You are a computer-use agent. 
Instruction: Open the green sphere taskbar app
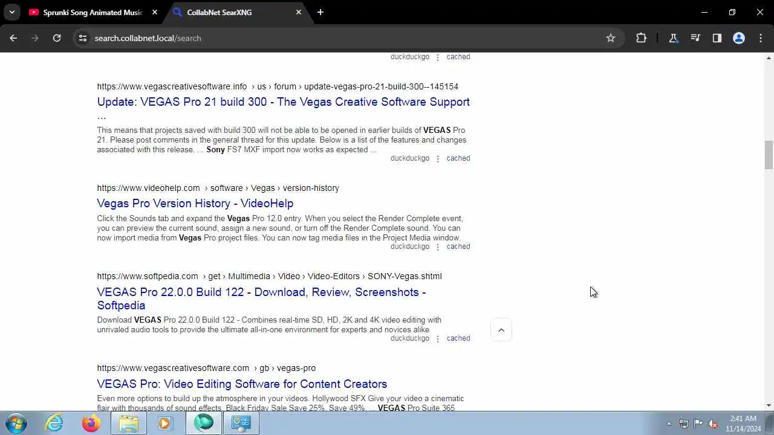point(204,423)
